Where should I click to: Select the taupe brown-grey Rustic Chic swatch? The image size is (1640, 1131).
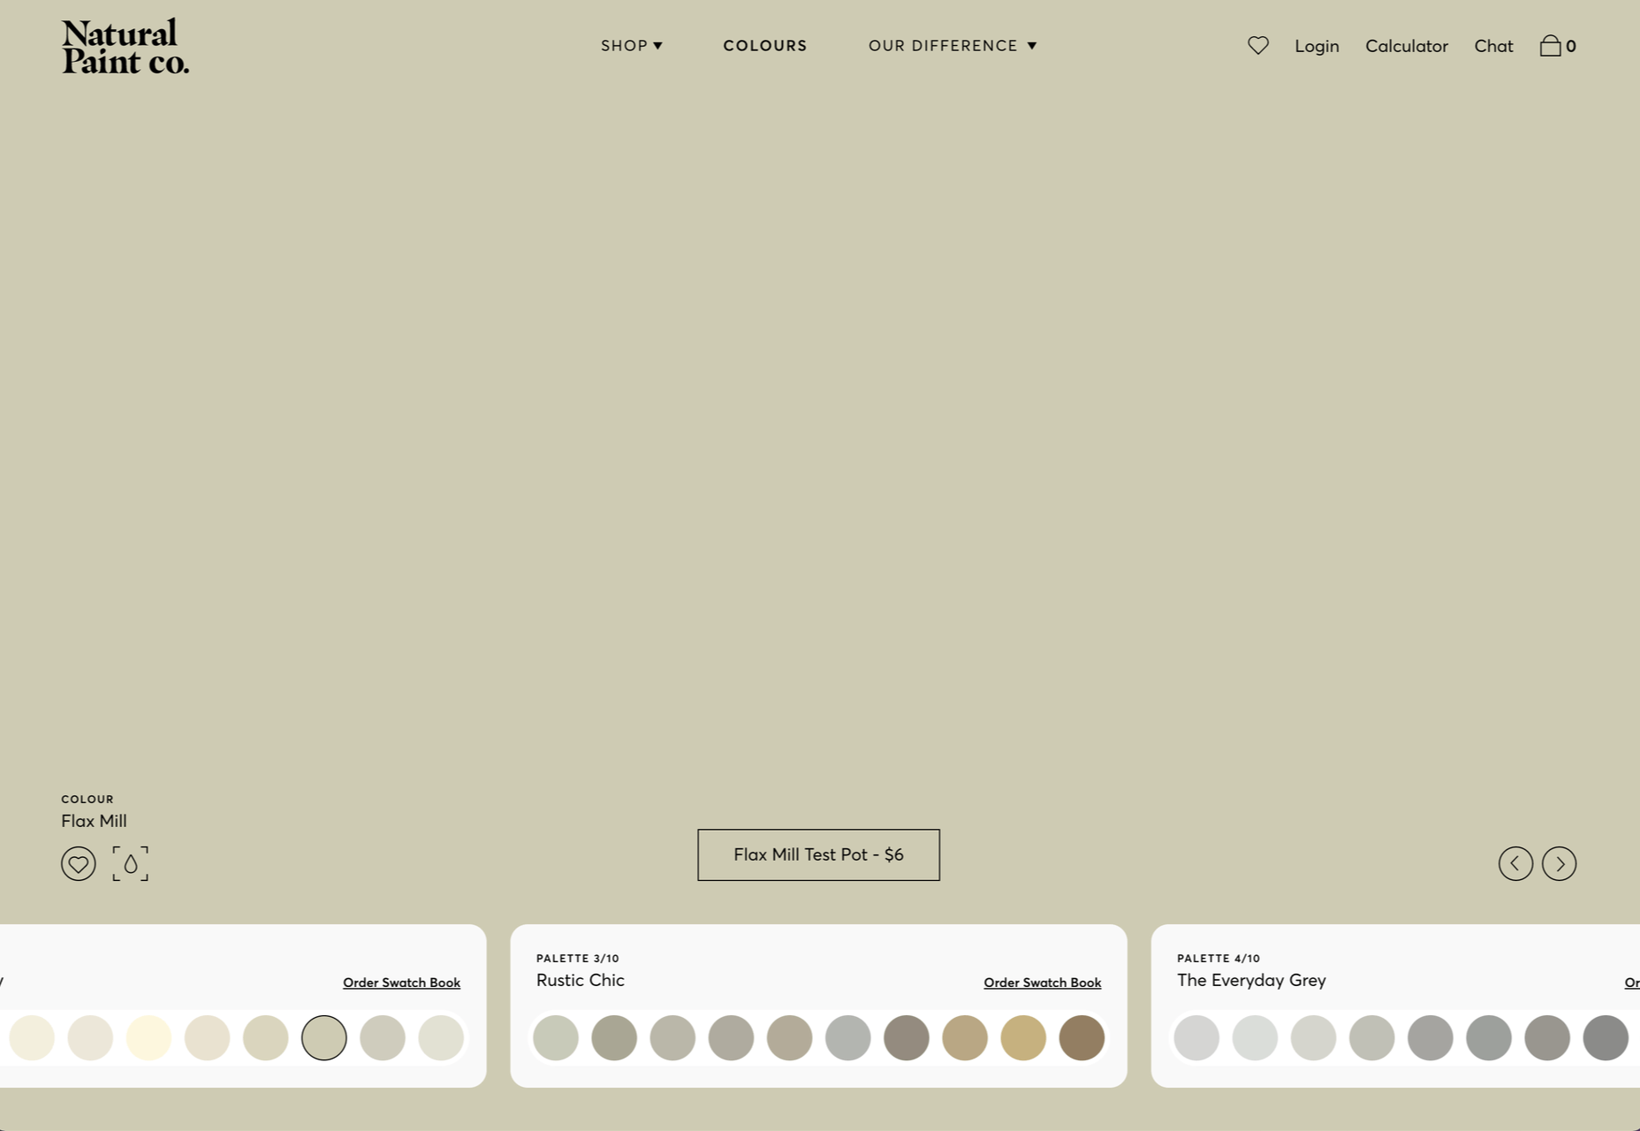907,1037
